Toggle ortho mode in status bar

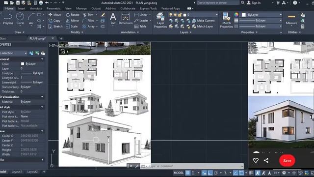coord(210,173)
